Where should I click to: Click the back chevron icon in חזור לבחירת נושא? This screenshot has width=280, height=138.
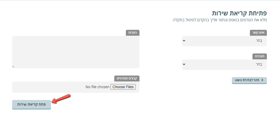[262, 80]
